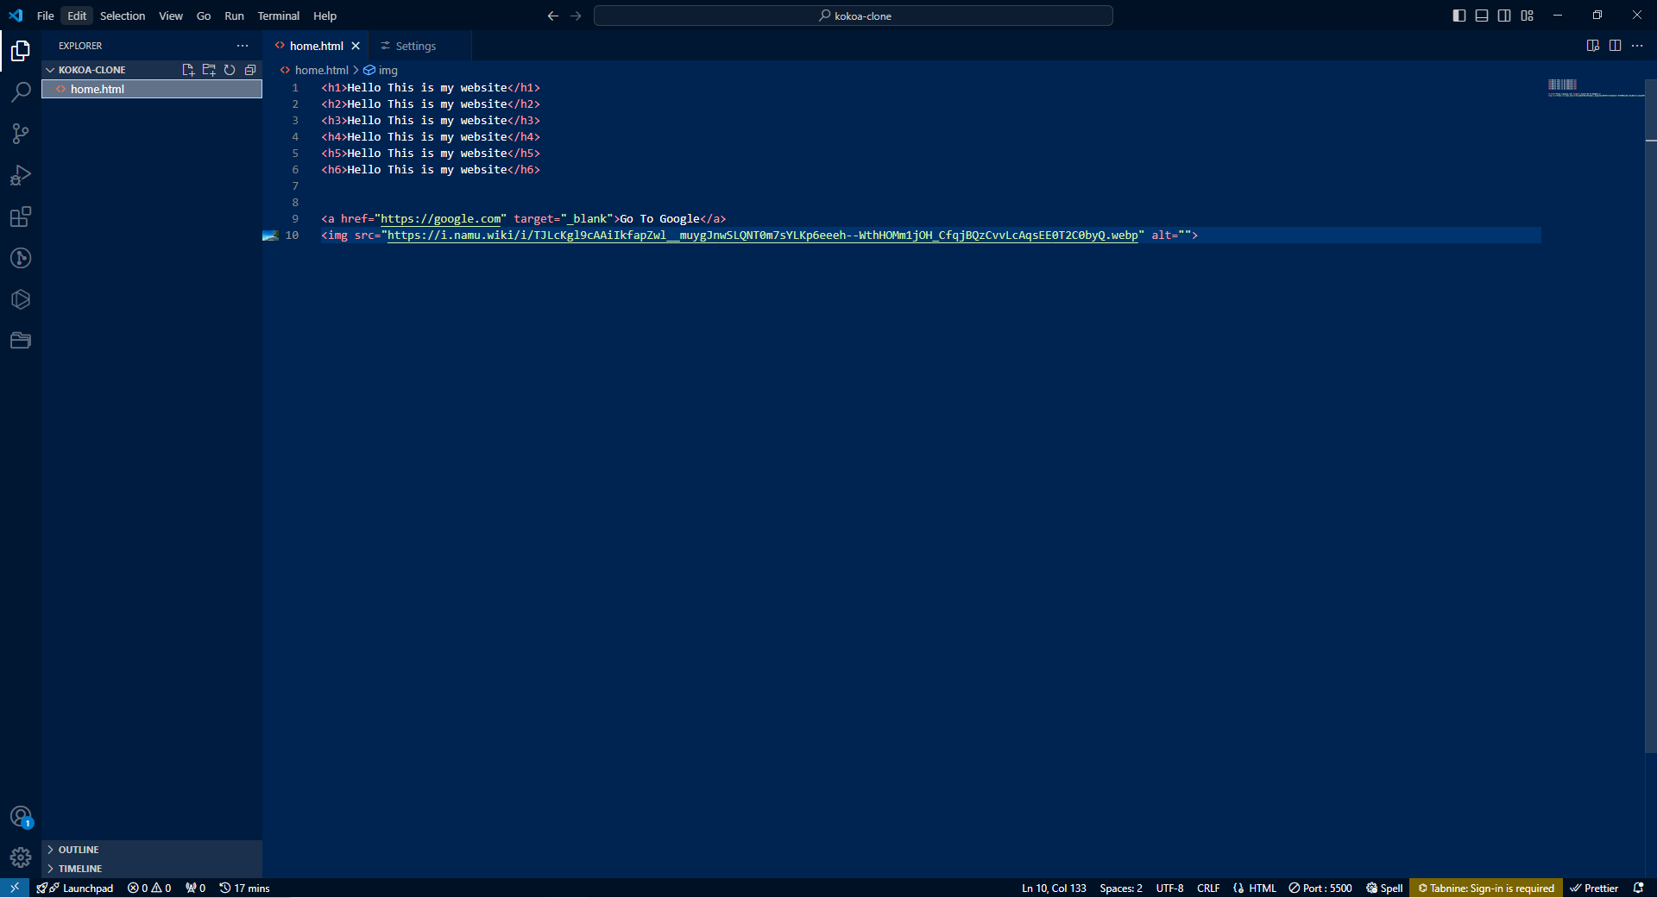The image size is (1657, 898).
Task: Open Run and Debug view
Action: [21, 175]
